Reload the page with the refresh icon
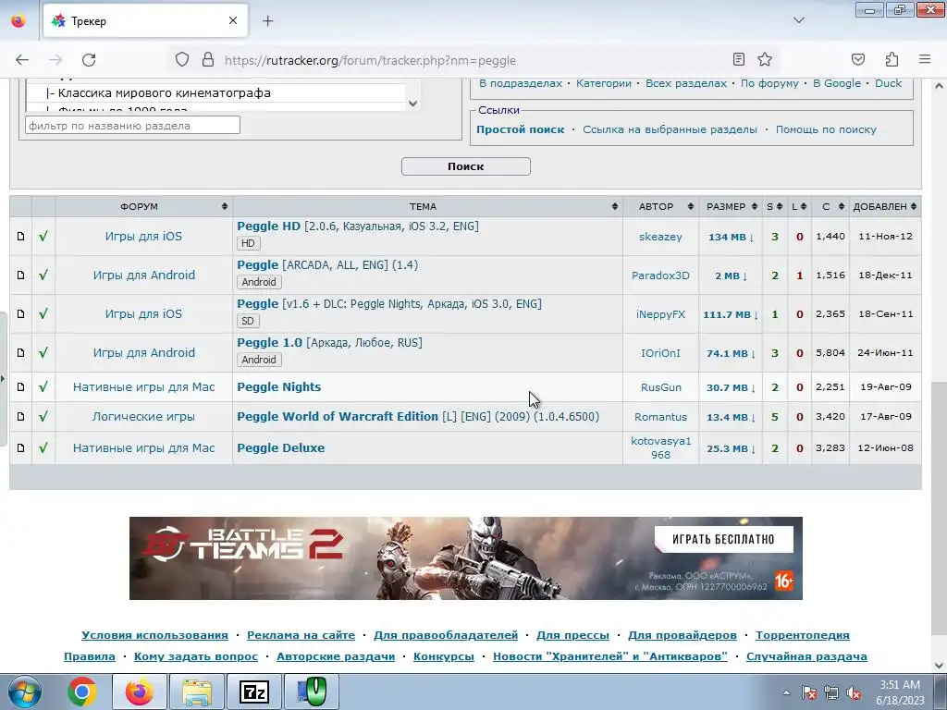Screen dimensions: 947x710 pos(89,60)
